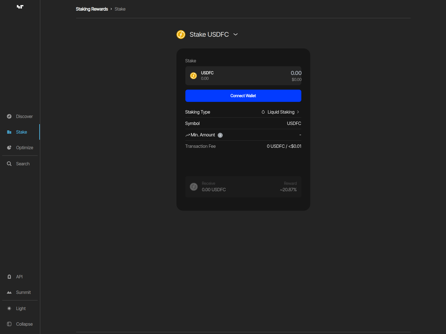
Task: Click the Stake label above the input
Action: 191,61
